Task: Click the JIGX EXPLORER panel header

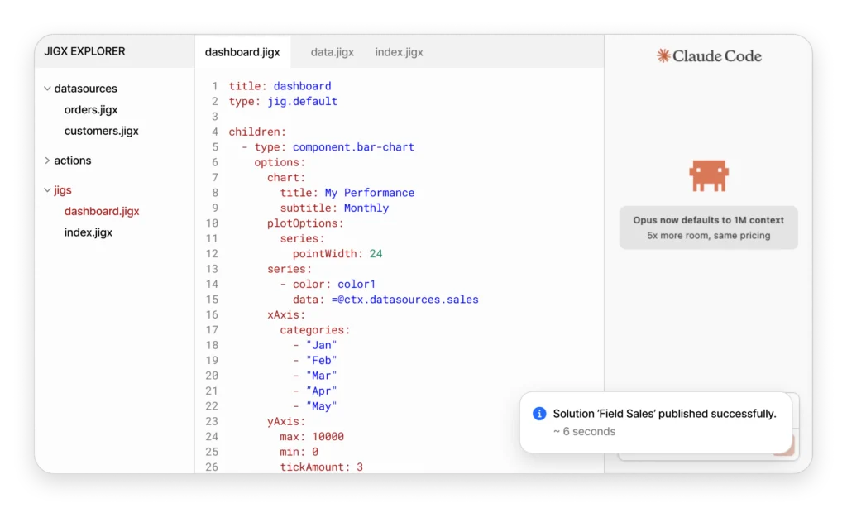Action: (86, 51)
